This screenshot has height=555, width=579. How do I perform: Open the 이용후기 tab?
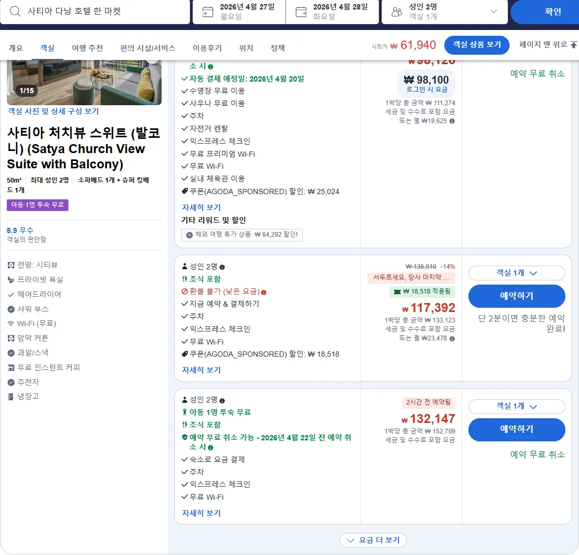pyautogui.click(x=207, y=48)
